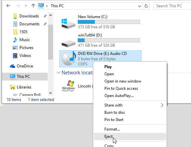Click the D: hard drive icon
Screen dimensions: 191x147
68,43
